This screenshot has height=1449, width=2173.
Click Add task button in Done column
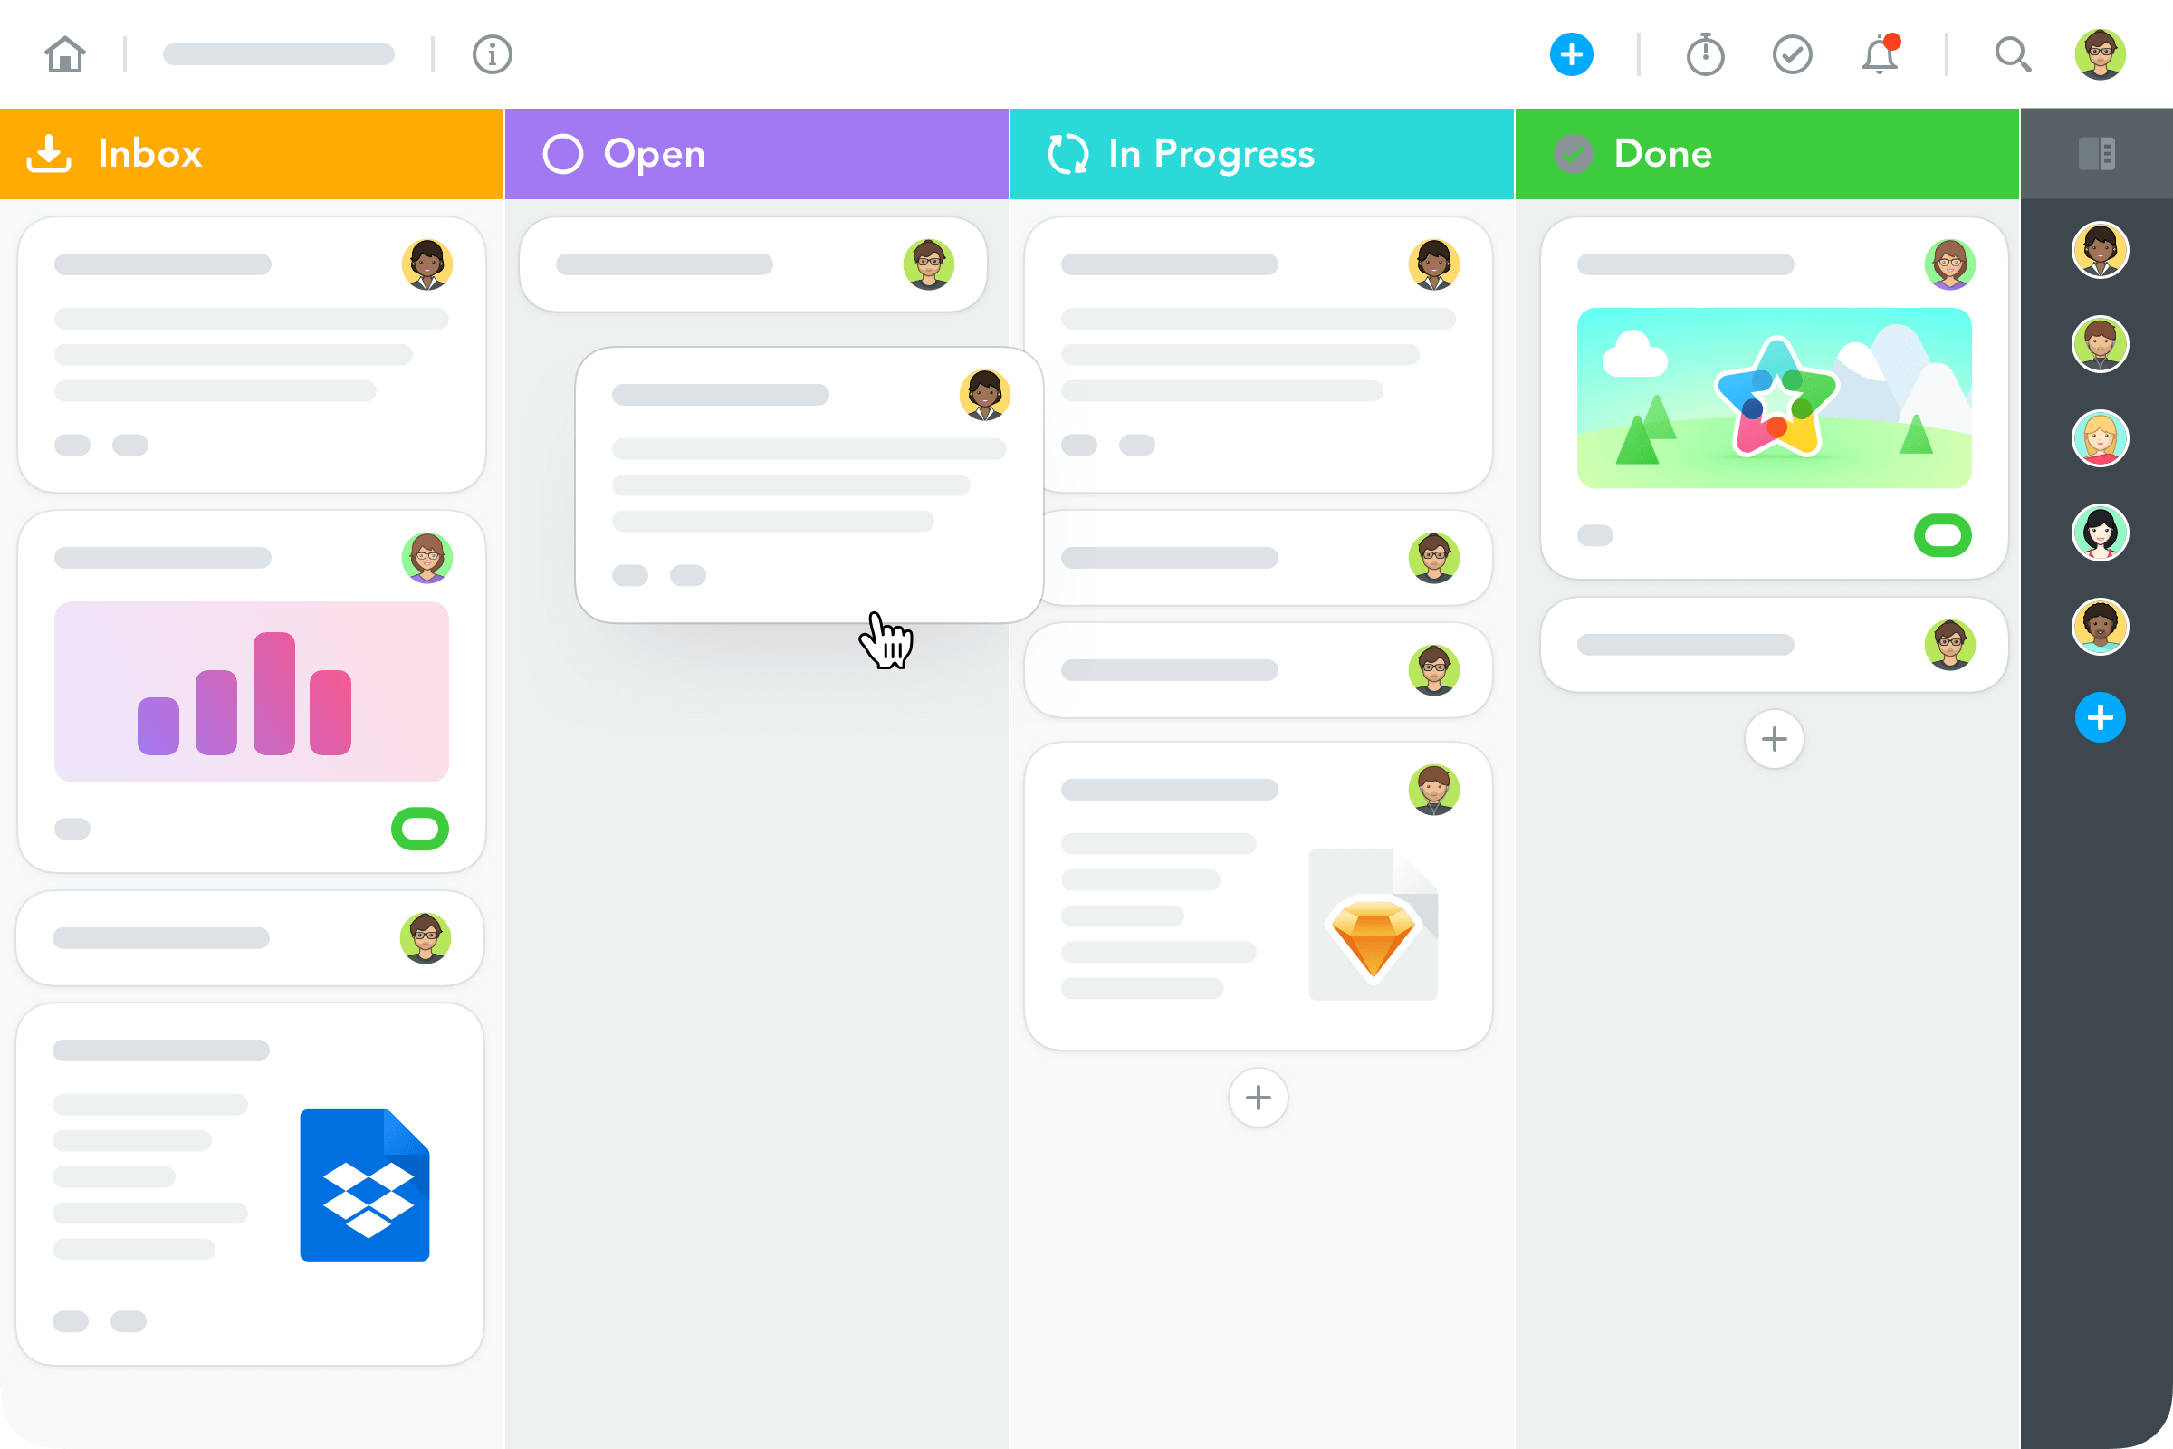click(x=1774, y=739)
